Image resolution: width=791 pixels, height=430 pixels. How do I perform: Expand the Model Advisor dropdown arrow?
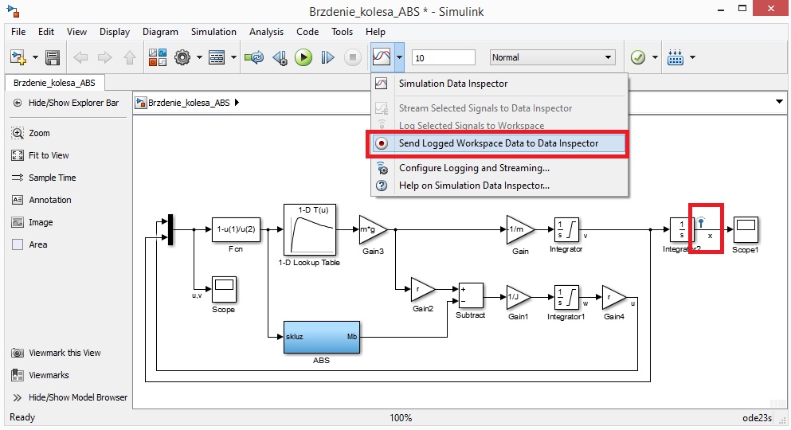coord(655,57)
